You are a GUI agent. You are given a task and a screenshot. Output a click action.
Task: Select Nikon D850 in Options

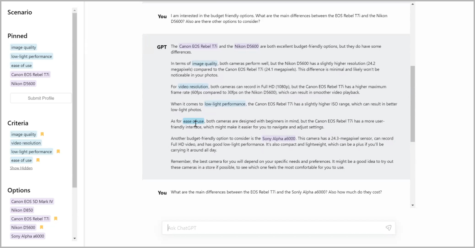22,210
